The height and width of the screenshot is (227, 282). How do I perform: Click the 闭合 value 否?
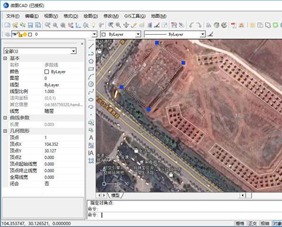coord(46,183)
